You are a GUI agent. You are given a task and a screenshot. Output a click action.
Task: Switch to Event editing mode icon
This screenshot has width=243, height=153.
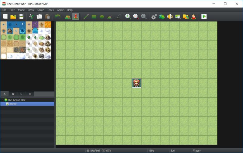tap(76, 16)
